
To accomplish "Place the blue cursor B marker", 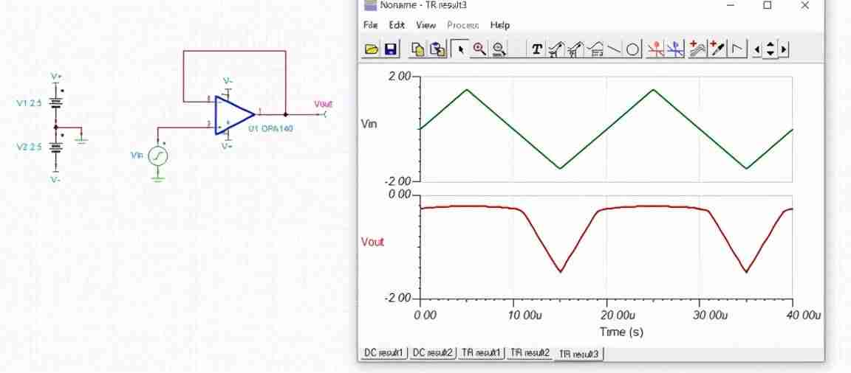I will pos(676,49).
